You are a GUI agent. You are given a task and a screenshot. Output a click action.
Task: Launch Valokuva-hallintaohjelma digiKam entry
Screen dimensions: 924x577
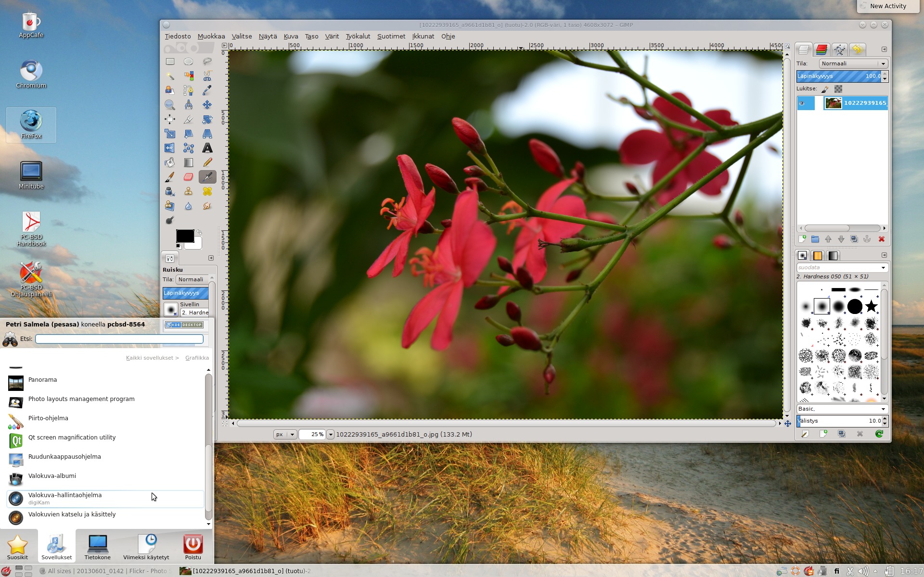105,499
